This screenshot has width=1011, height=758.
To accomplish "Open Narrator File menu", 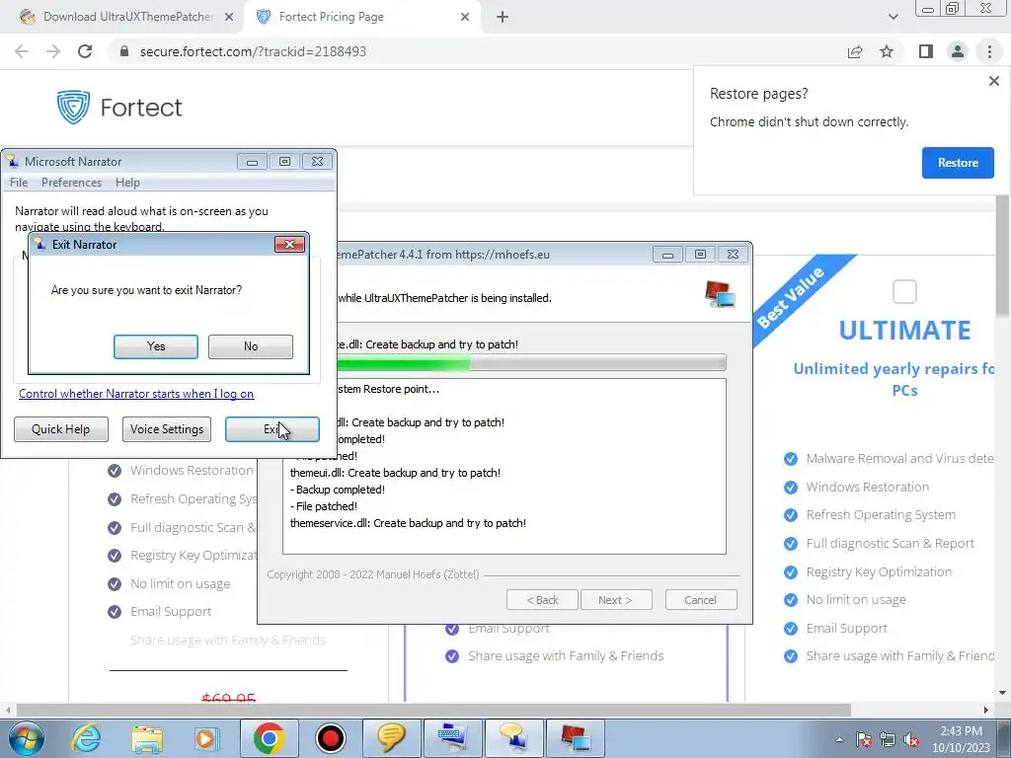I will pos(19,183).
